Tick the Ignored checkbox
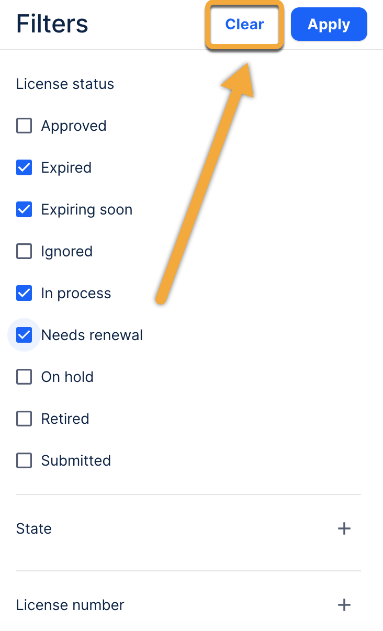Screen dimensions: 383x631 [24, 252]
